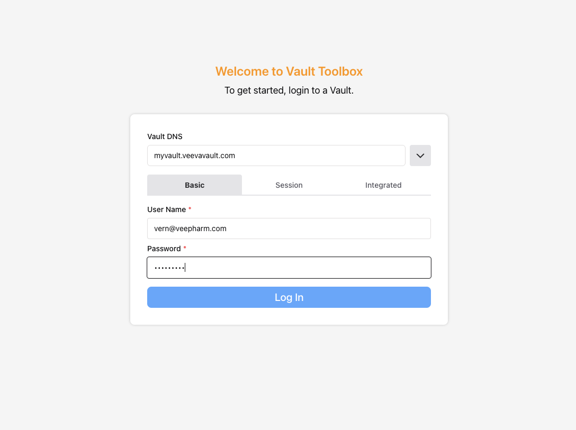Open the Vault DNS chevron dropdown
Screen dimensions: 576x430
coord(420,155)
